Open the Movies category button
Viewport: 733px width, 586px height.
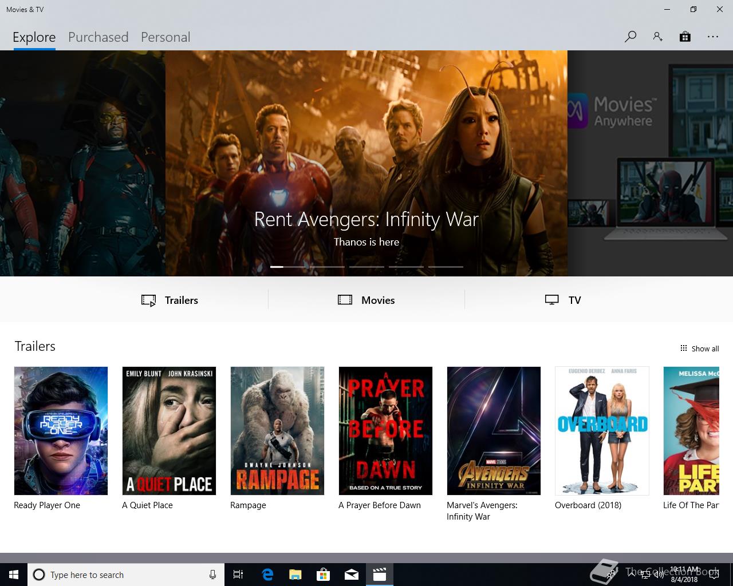366,300
